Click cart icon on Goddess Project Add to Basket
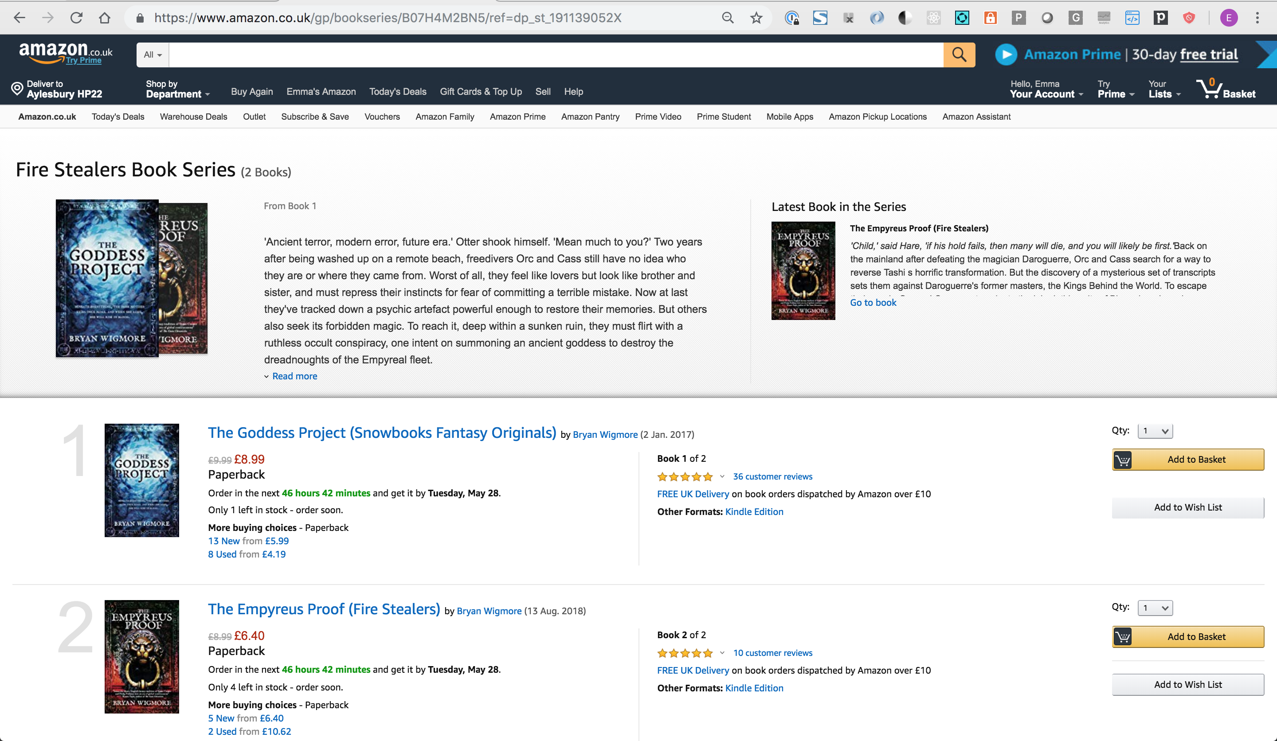1277x741 pixels. coord(1123,460)
